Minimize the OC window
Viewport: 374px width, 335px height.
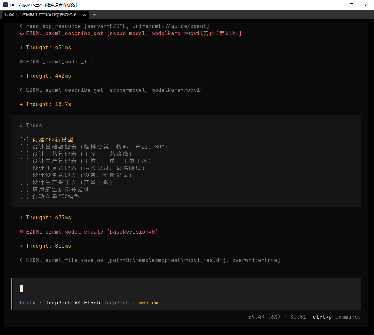coord(337,5)
